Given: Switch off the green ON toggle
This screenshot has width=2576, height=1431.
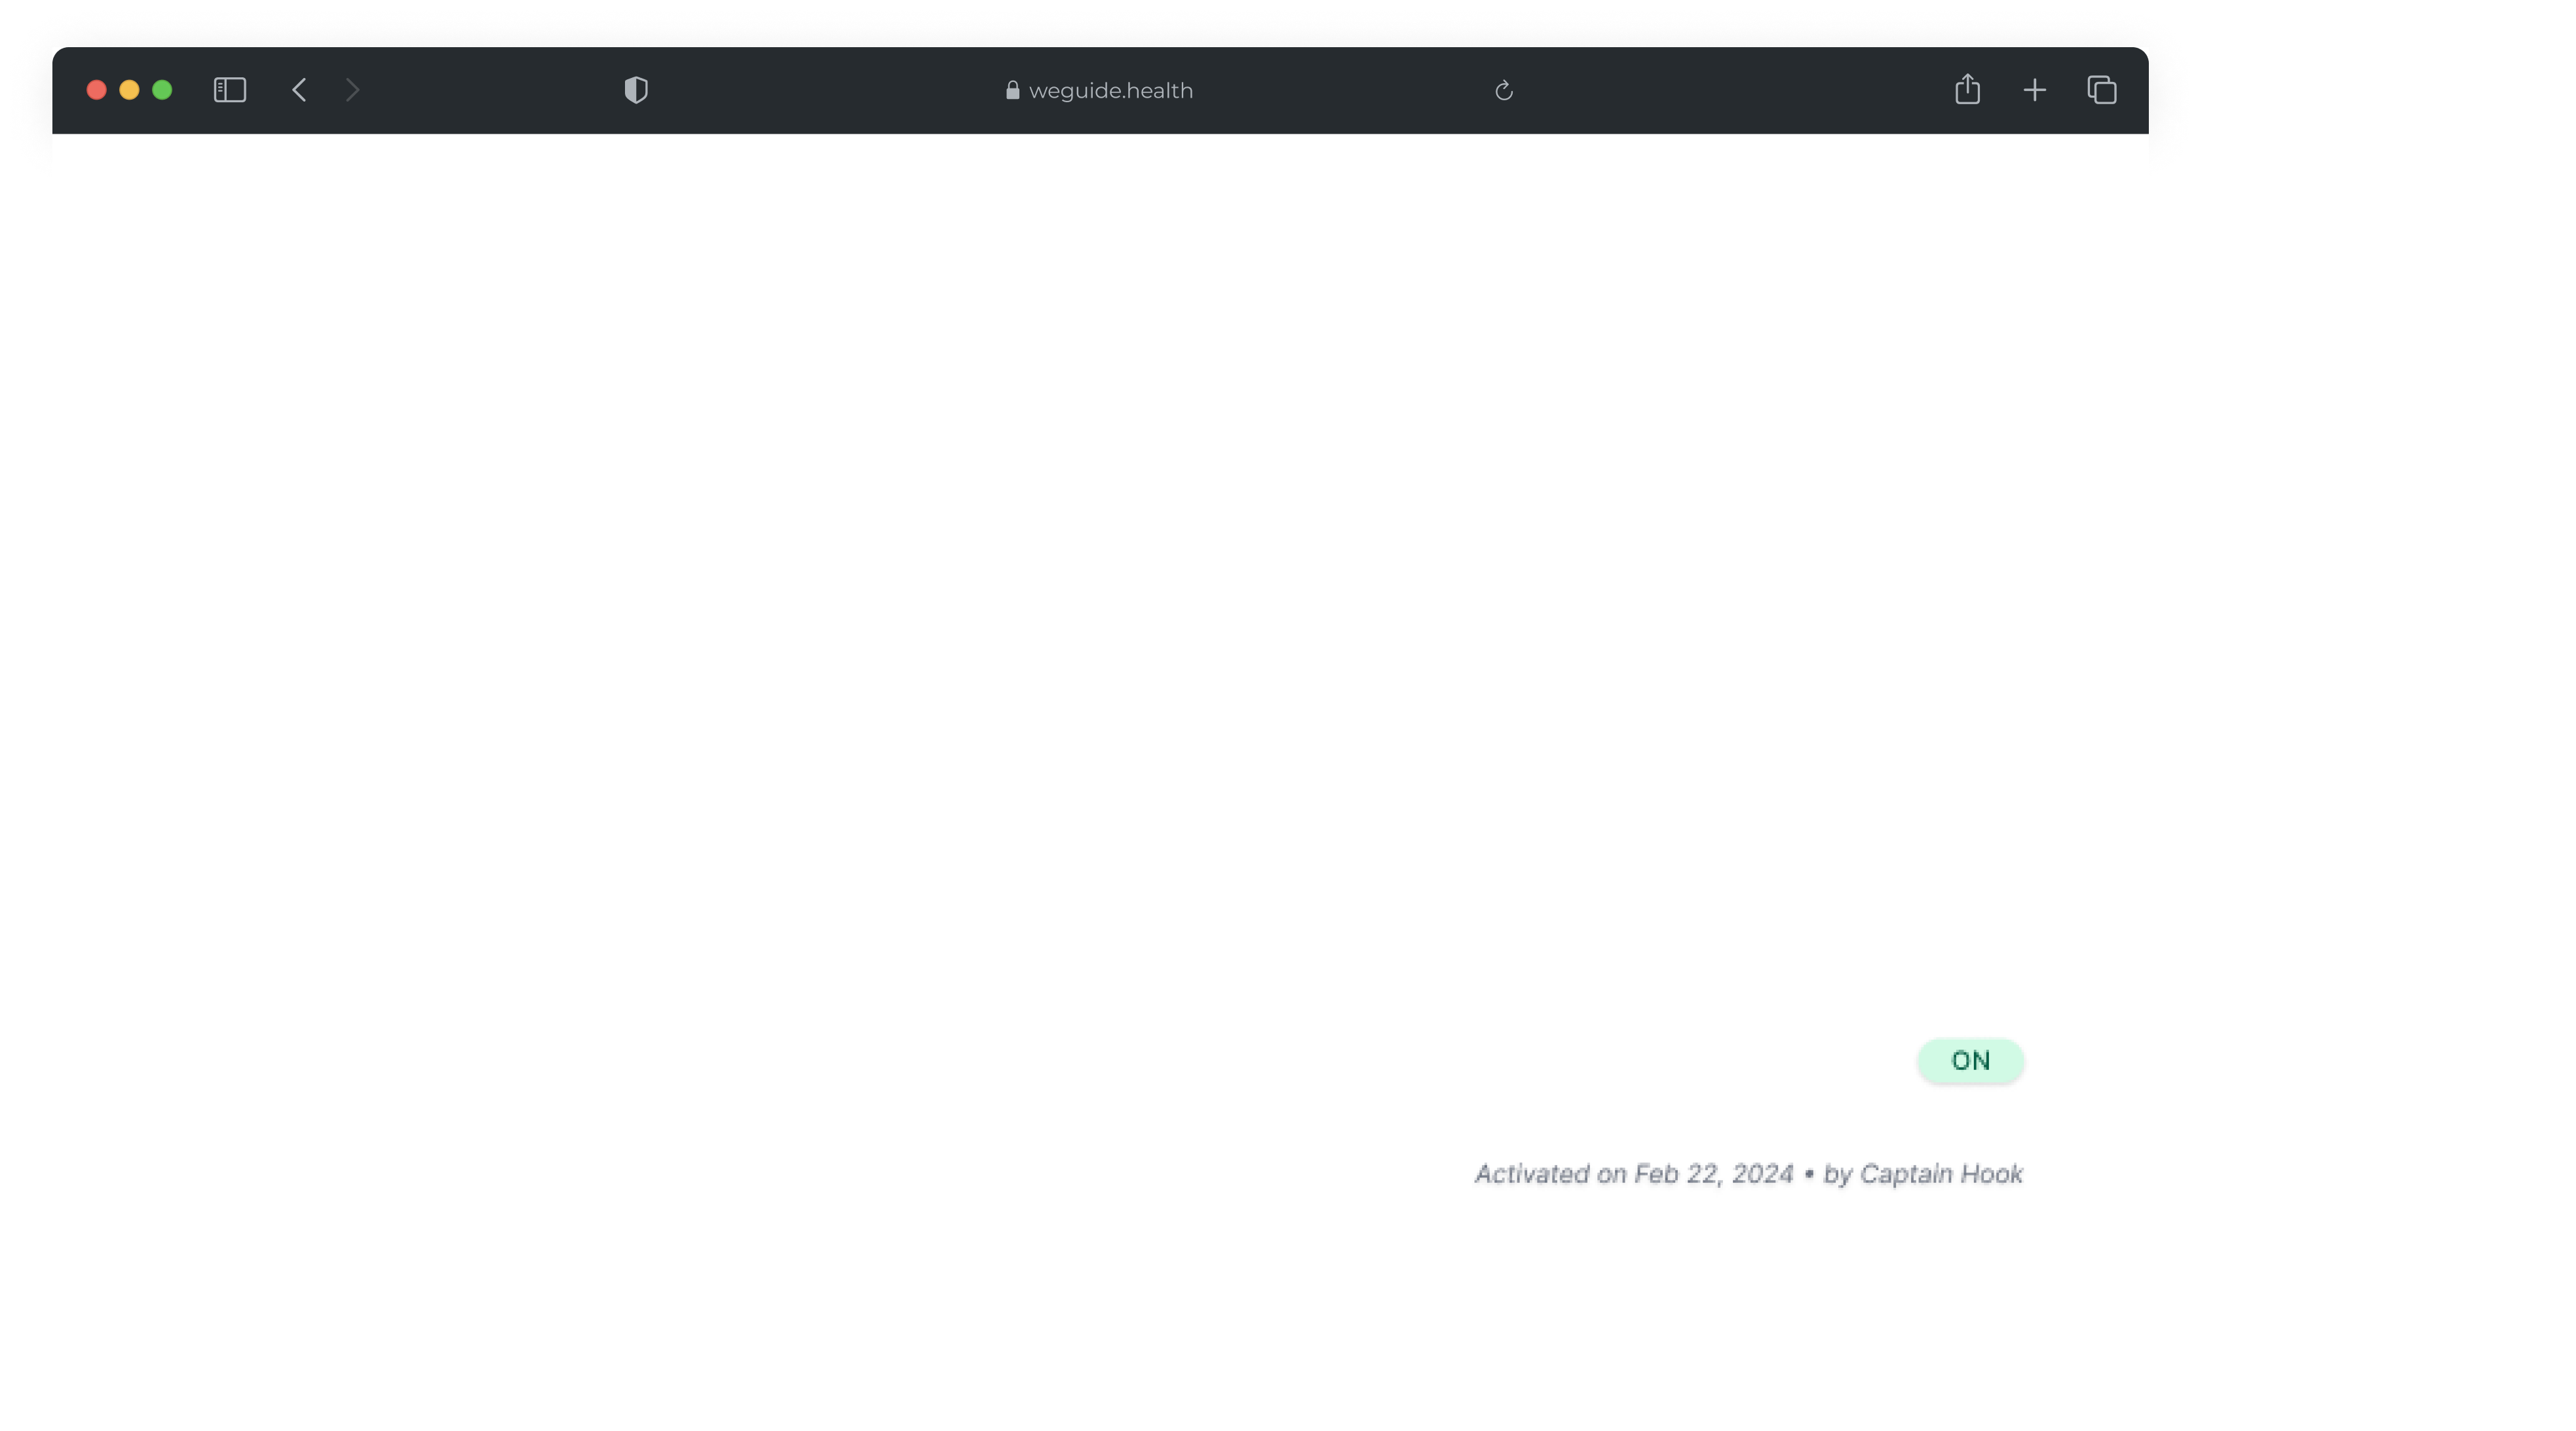Looking at the screenshot, I should pyautogui.click(x=1970, y=1060).
